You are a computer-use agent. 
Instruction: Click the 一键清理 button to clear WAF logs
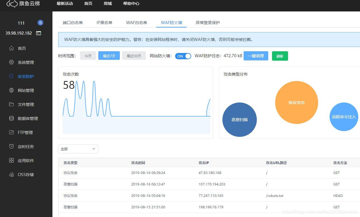pos(256,56)
